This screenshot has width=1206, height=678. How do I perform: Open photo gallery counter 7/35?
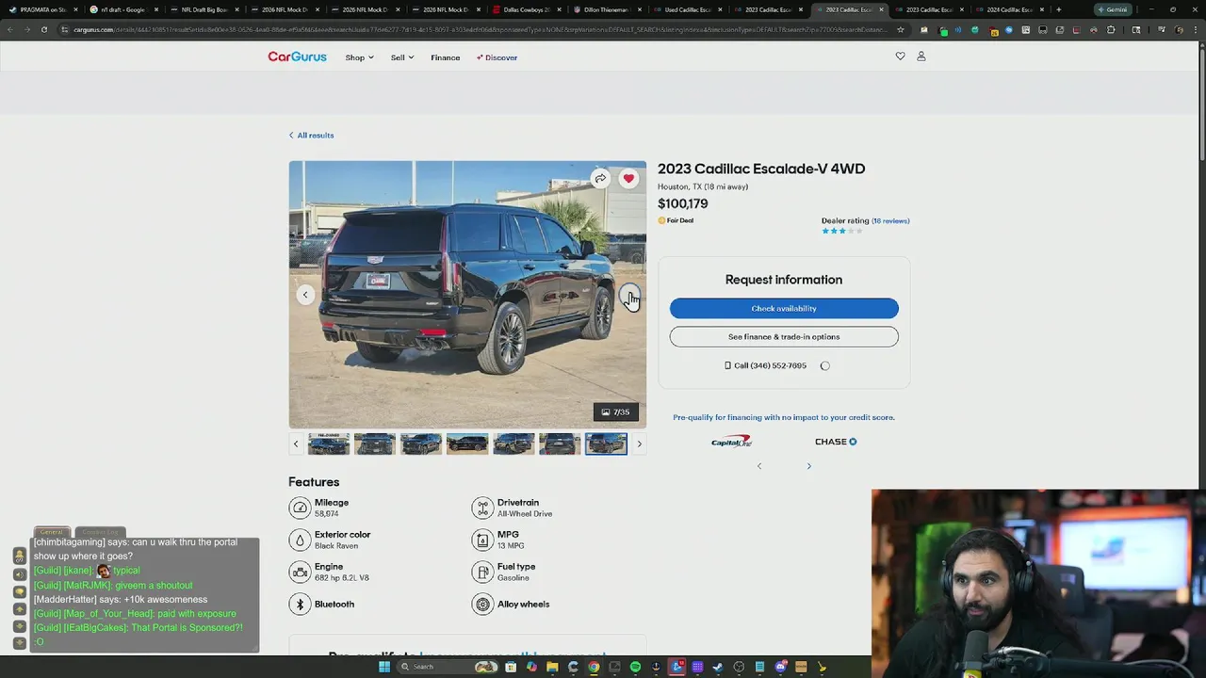tap(616, 412)
